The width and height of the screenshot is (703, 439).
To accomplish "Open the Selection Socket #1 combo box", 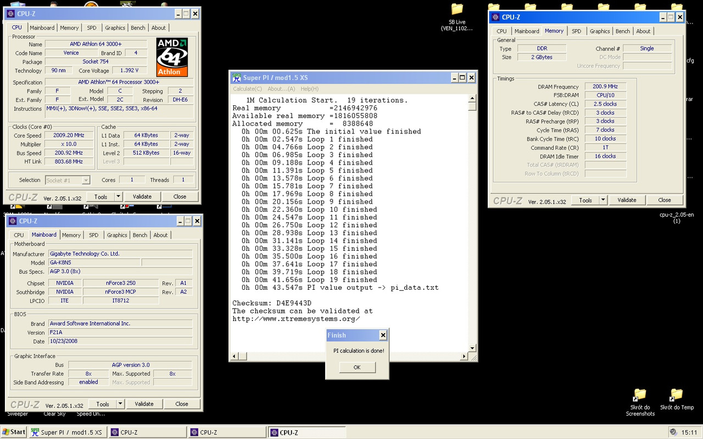I will pyautogui.click(x=67, y=180).
